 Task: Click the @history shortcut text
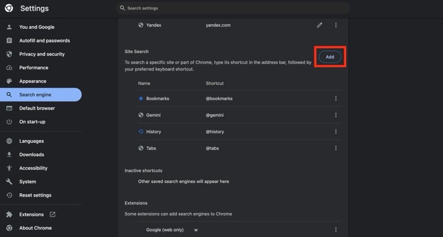tap(215, 131)
